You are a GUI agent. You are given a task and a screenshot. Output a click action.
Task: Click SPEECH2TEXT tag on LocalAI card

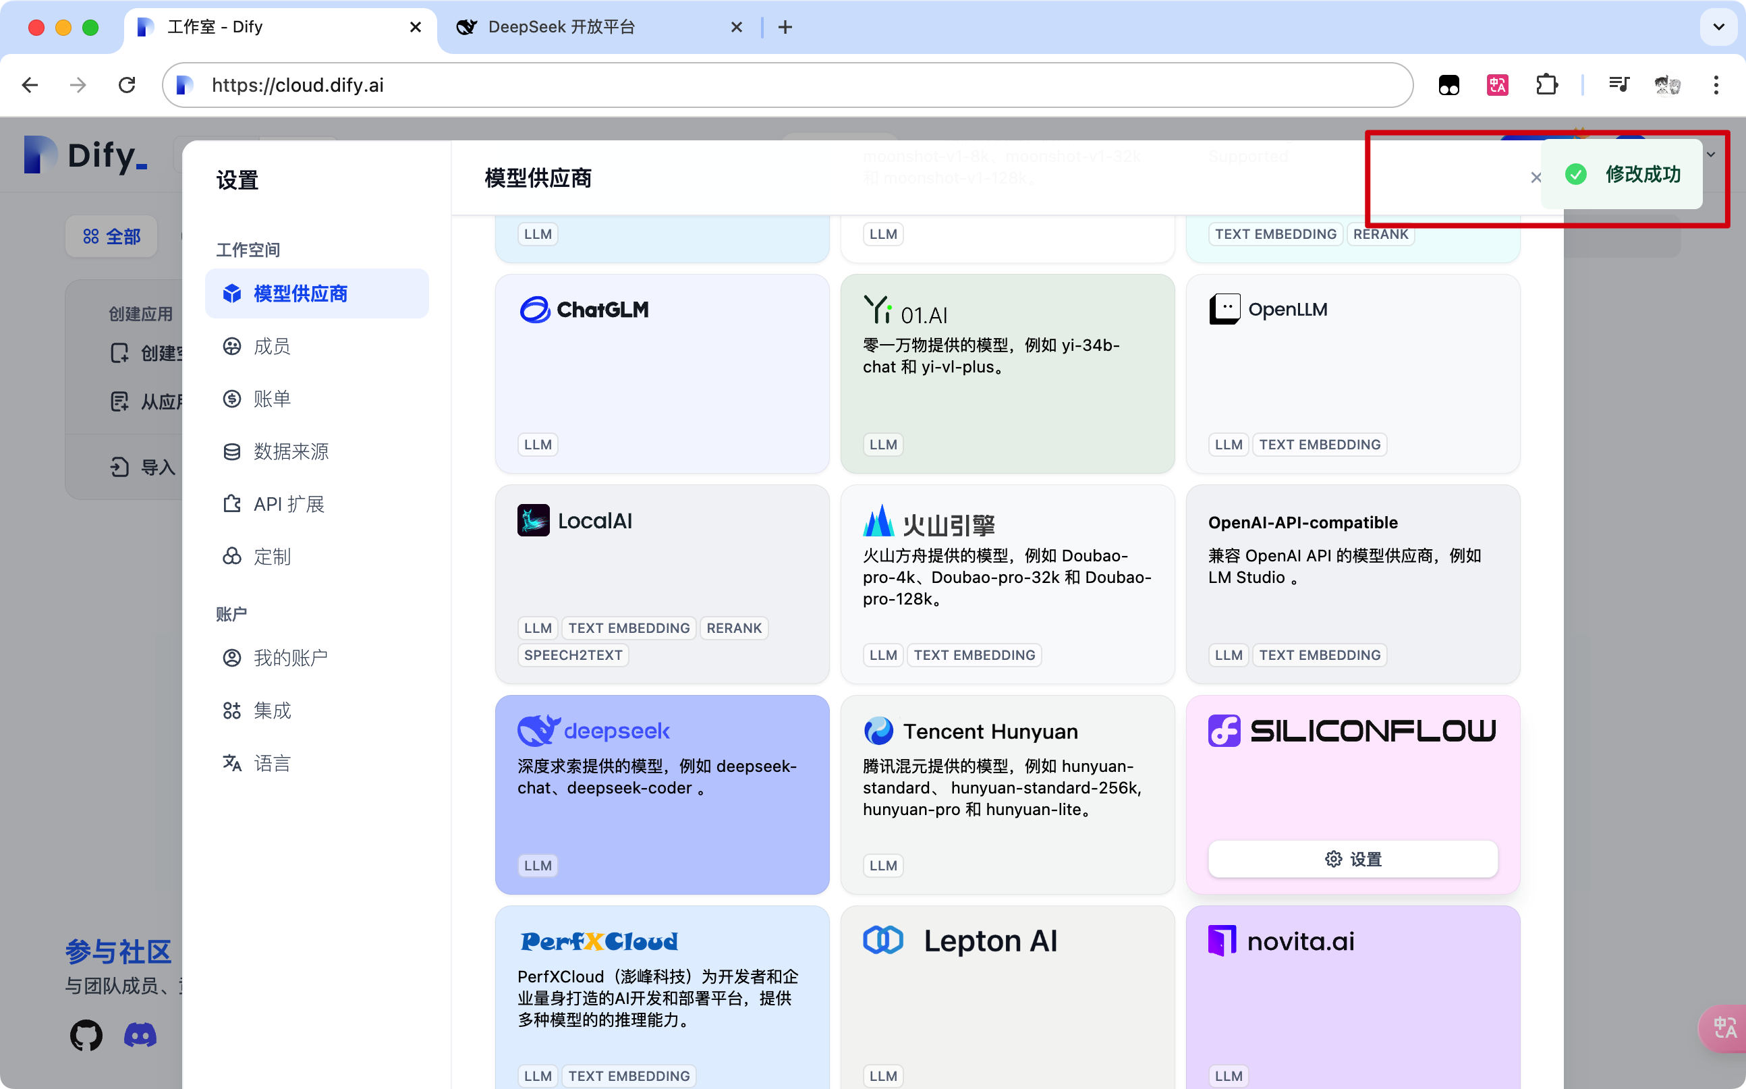pos(573,654)
